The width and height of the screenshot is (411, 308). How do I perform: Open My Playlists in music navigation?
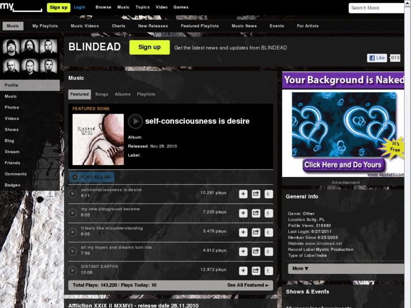pos(45,26)
